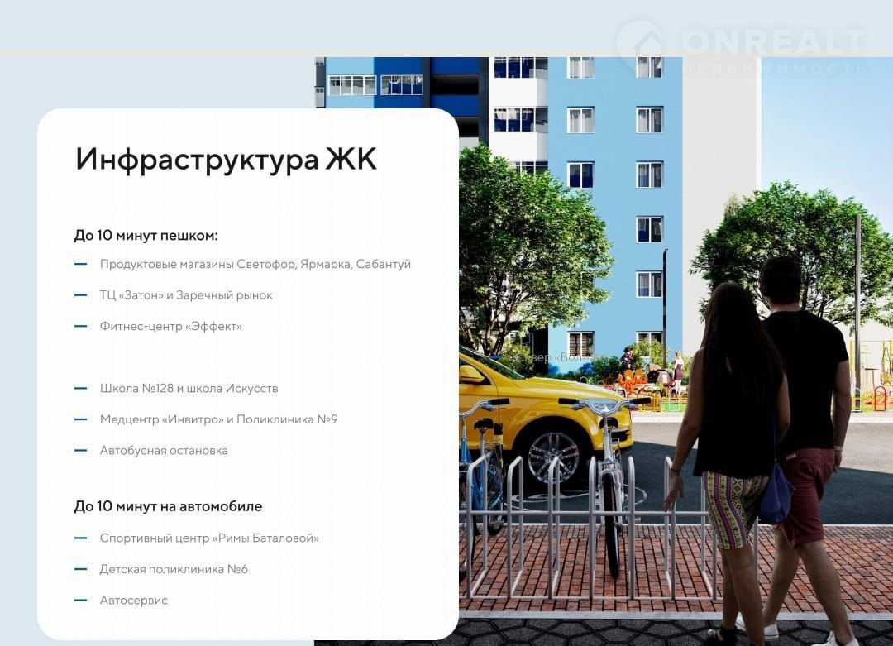Click the dash bullet before Школа №128

pyautogui.click(x=81, y=388)
